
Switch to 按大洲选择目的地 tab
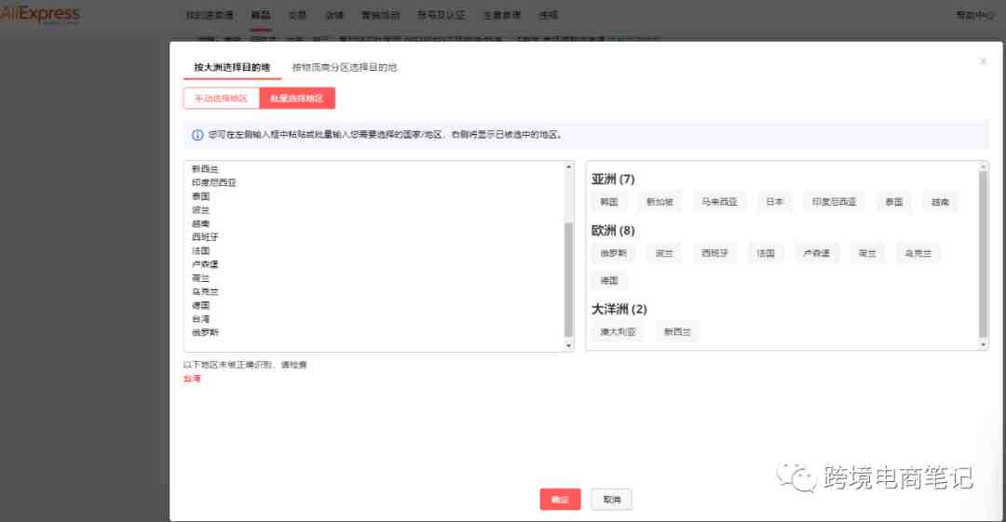232,67
